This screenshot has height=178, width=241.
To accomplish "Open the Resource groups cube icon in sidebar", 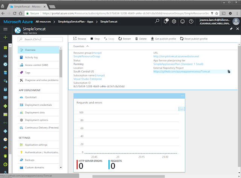I will click(5, 56).
